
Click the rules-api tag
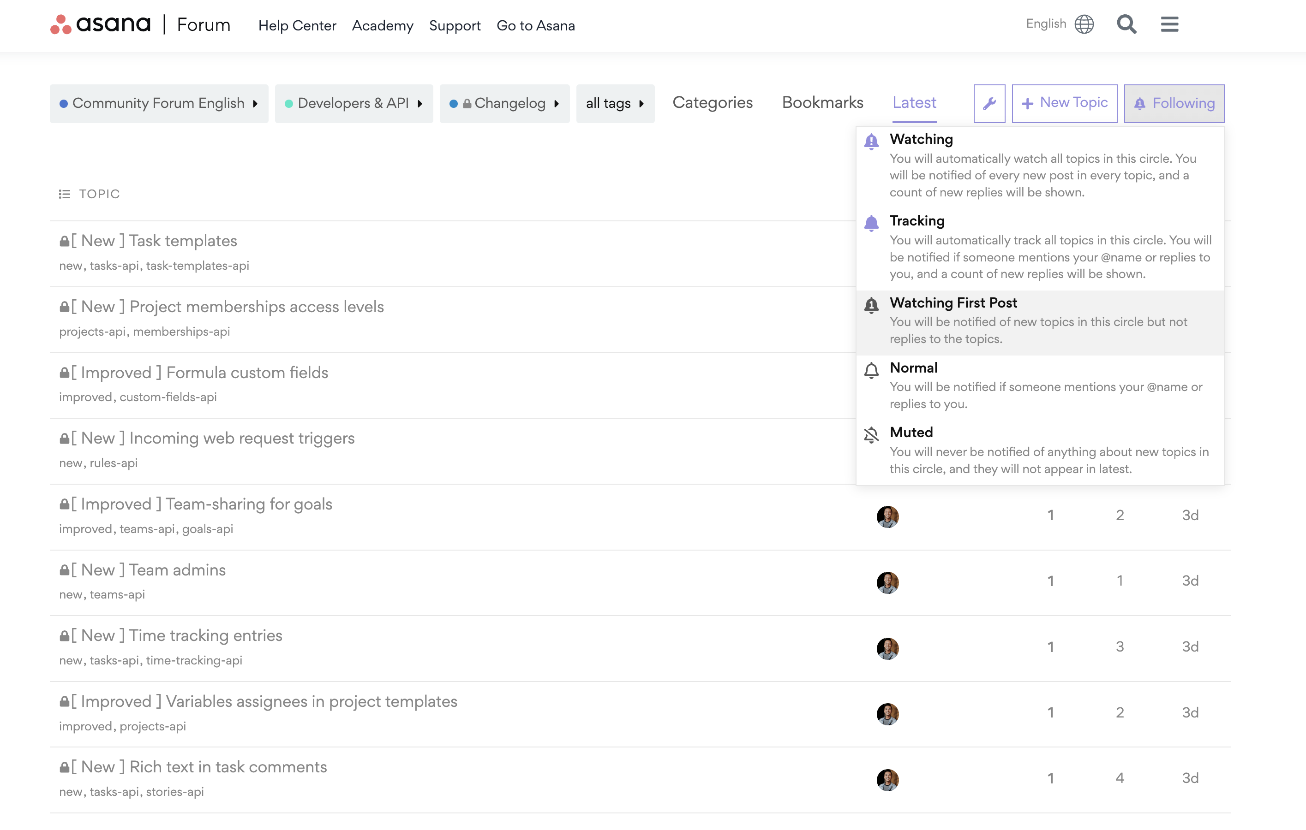point(114,463)
